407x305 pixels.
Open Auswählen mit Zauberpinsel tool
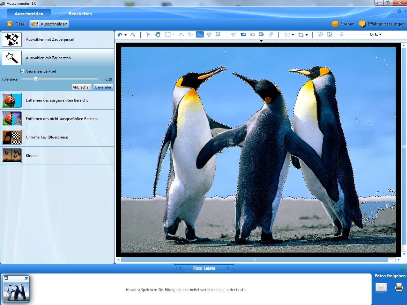coord(57,39)
